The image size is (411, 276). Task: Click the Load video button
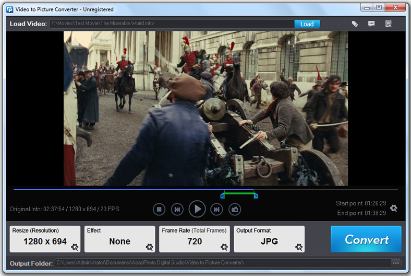307,24
